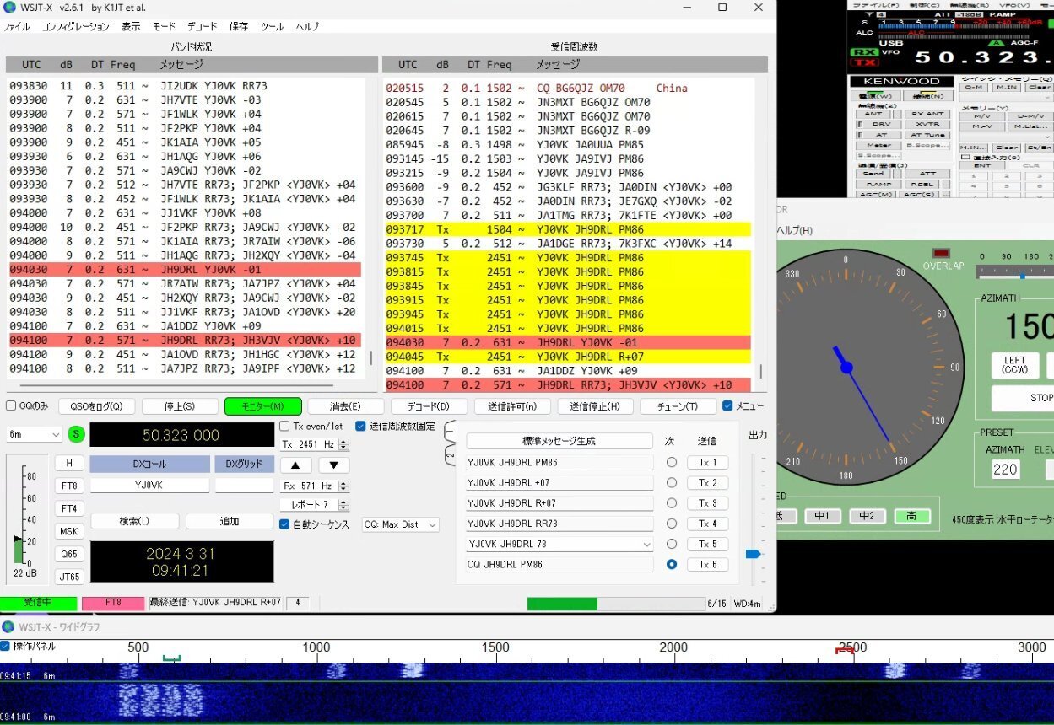The width and height of the screenshot is (1054, 725).
Task: Open the YJ0VK JH9DRL 73 message dropdown
Action: pos(645,545)
